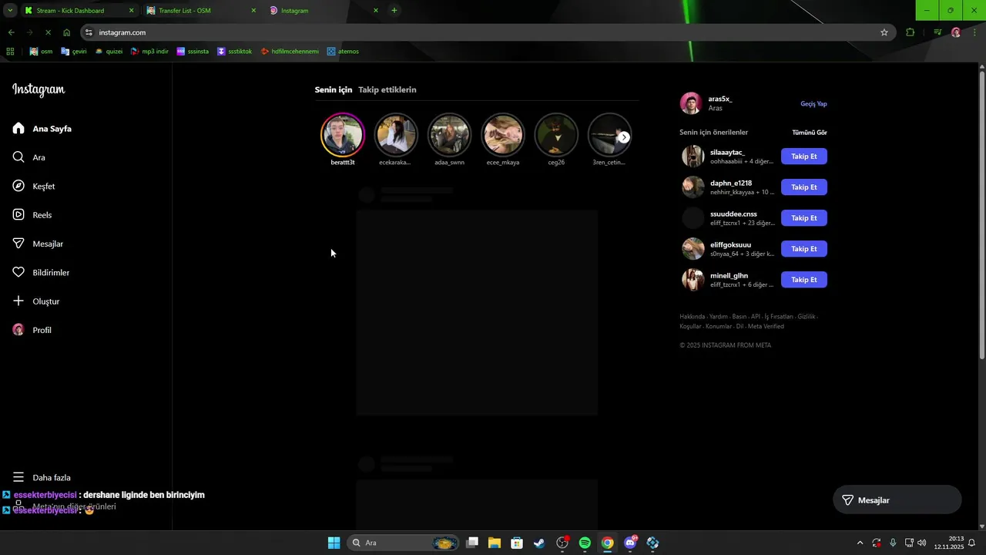
Task: Switch to Stream - Kick Dashboard tab
Action: pos(79,11)
